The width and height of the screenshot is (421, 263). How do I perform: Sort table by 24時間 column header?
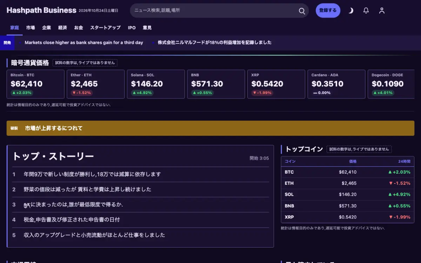coord(404,161)
